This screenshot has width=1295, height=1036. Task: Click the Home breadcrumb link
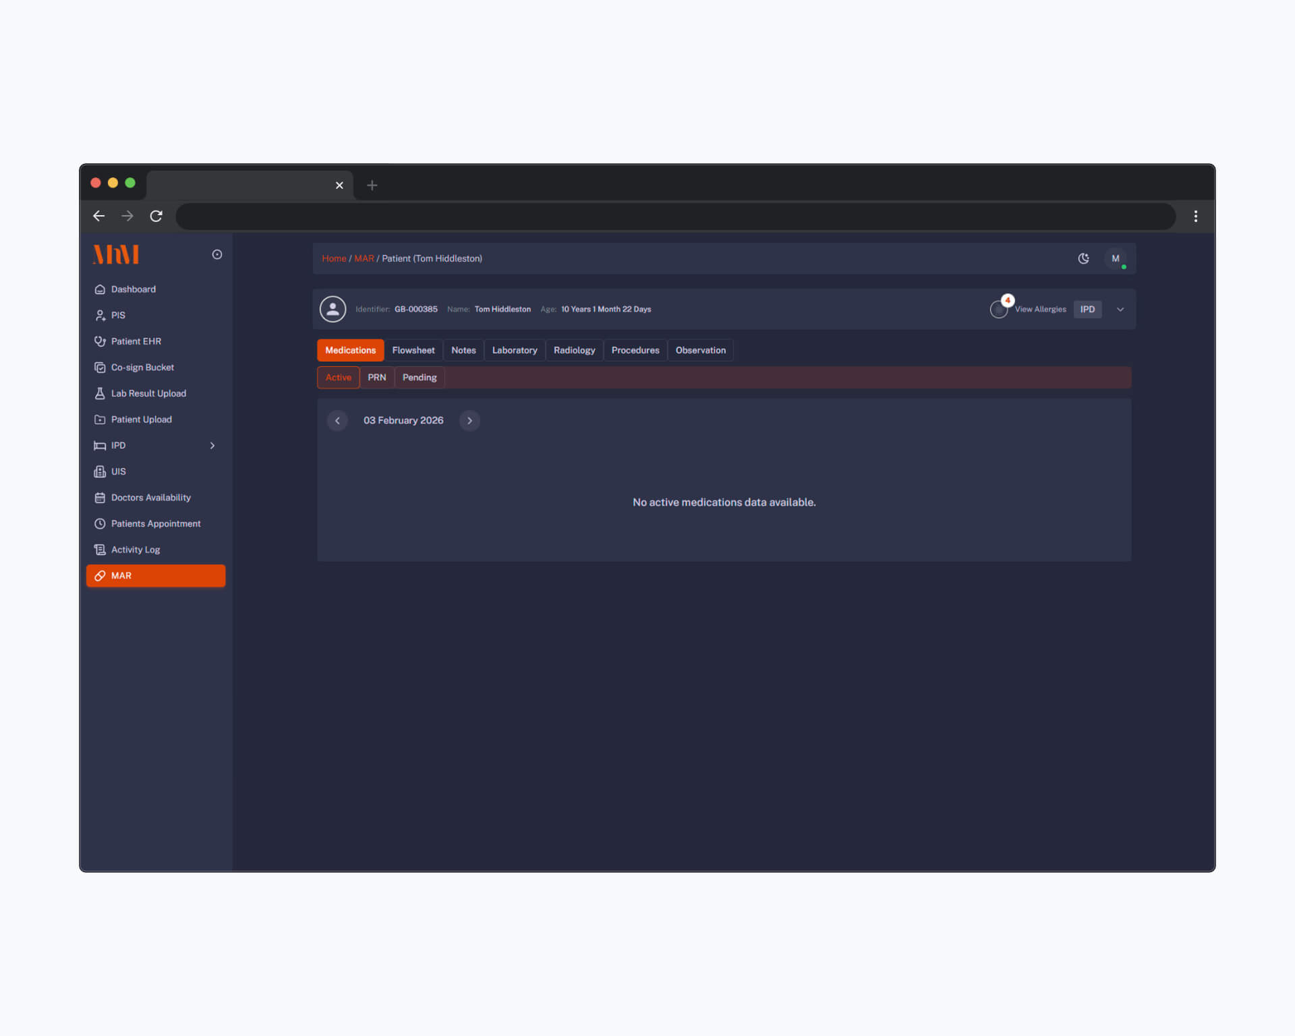coord(334,258)
